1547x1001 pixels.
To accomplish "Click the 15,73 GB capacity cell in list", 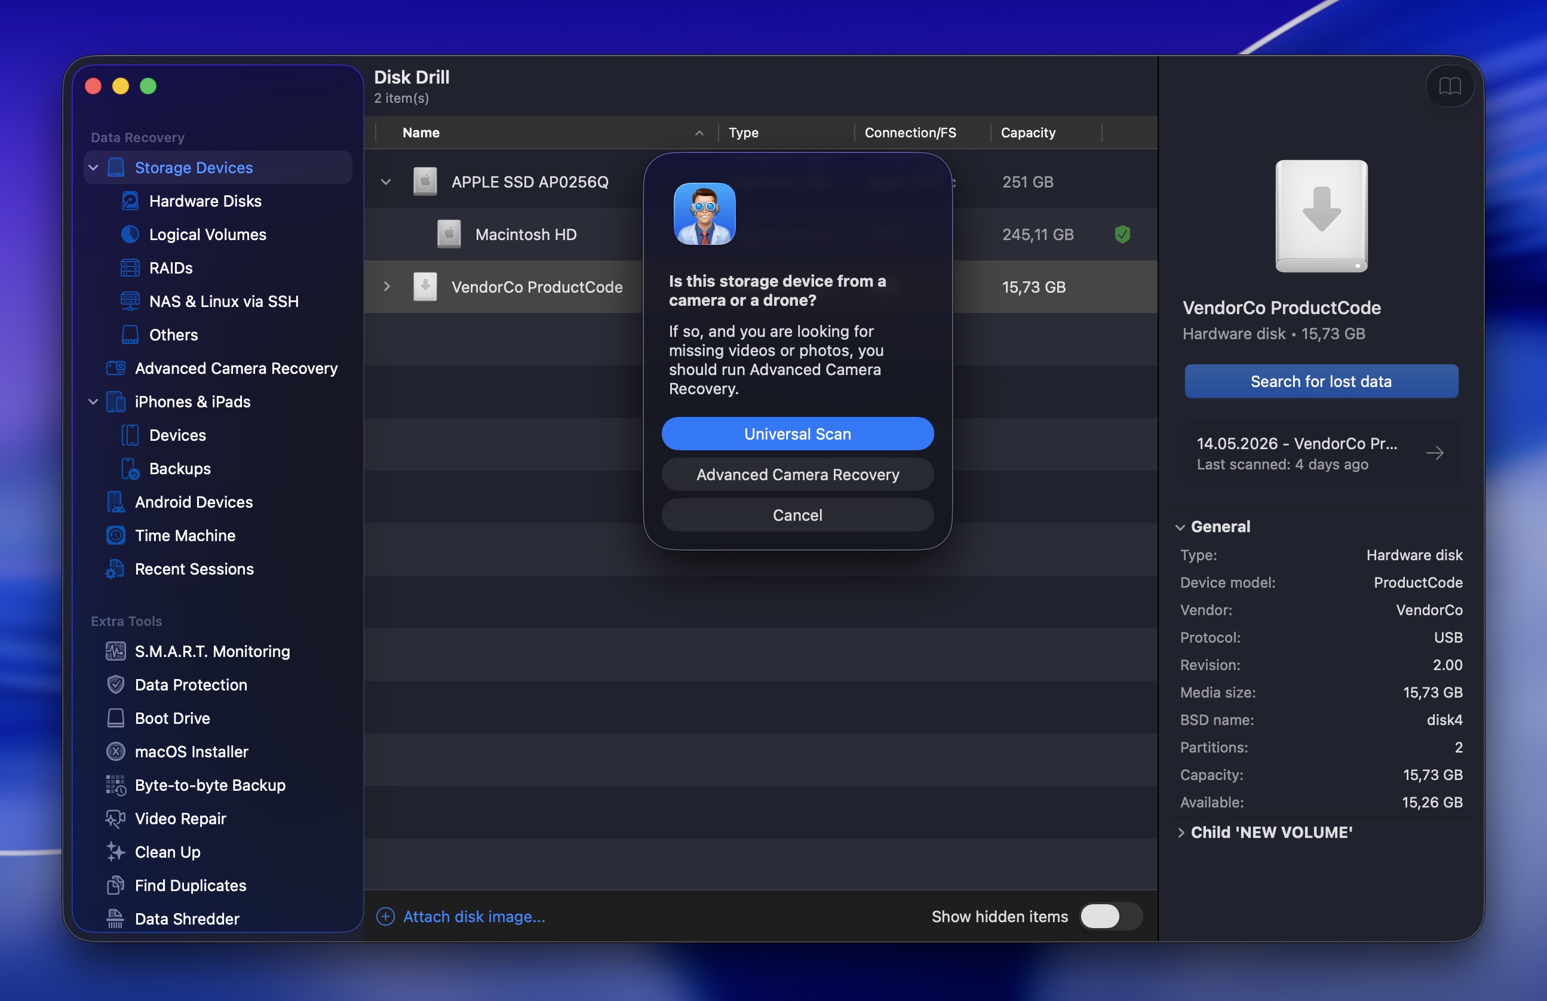I will (x=1033, y=287).
